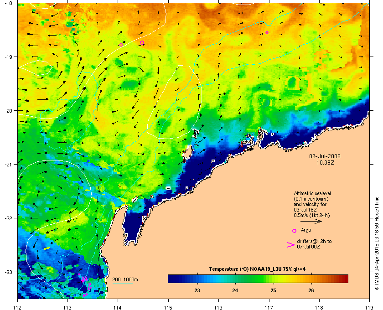The height and width of the screenshot is (310, 383).
Task: Click the 113 longitude axis label
Action: coord(67,308)
